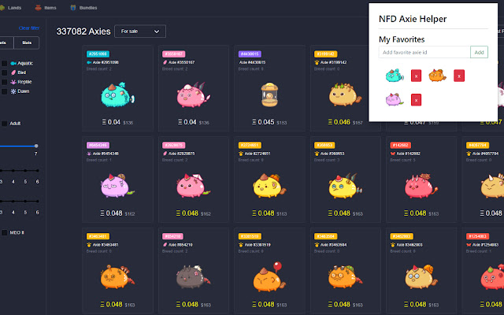Click the Bundles gift box icon
This screenshot has width=504, height=315.
point(73,8)
